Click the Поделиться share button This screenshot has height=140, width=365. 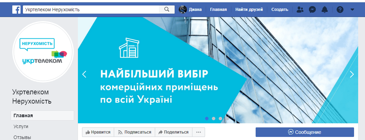pos(173,132)
